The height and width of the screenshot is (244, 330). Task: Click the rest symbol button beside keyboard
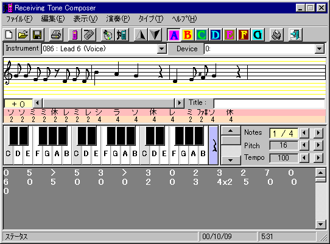214,145
